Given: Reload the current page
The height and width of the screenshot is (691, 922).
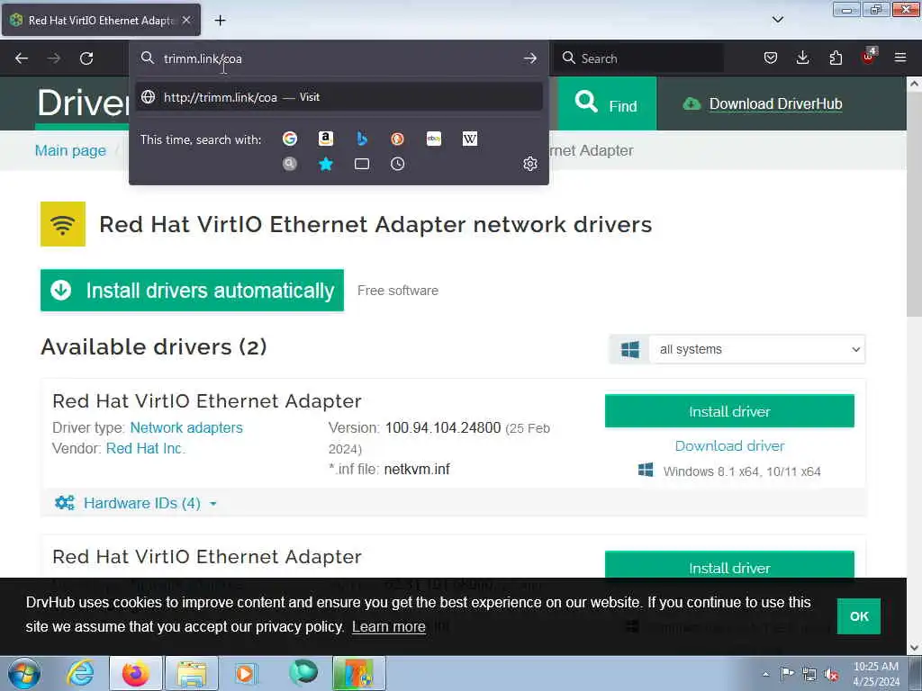Looking at the screenshot, I should pos(86,58).
